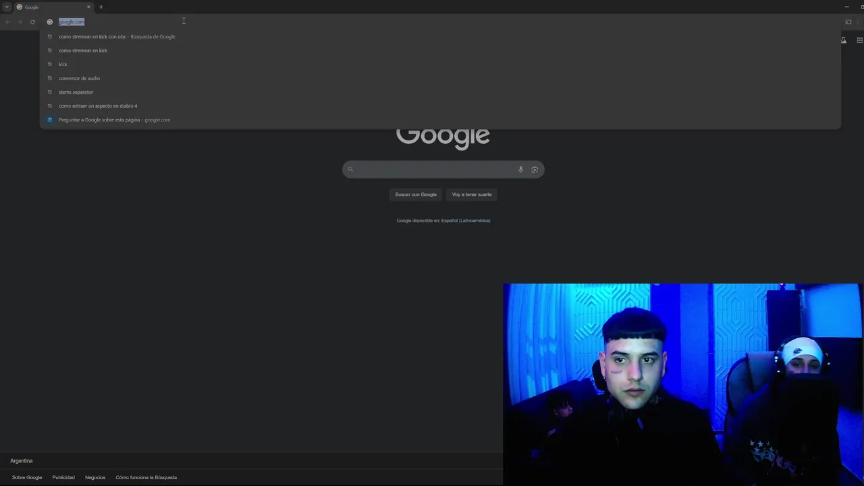The width and height of the screenshot is (864, 486).
Task: Open the tab search dropdown arrow
Action: click(x=7, y=7)
